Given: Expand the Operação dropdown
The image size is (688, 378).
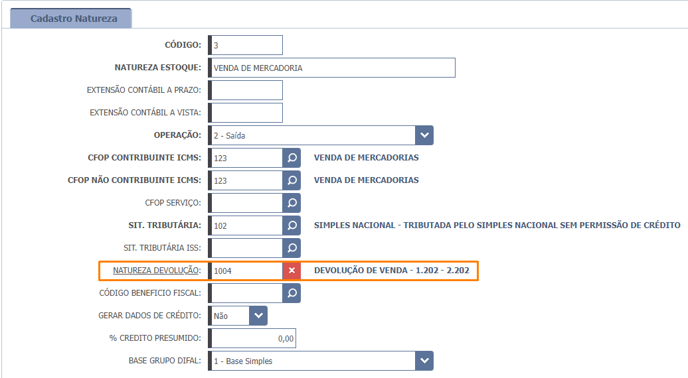Looking at the screenshot, I should point(424,135).
